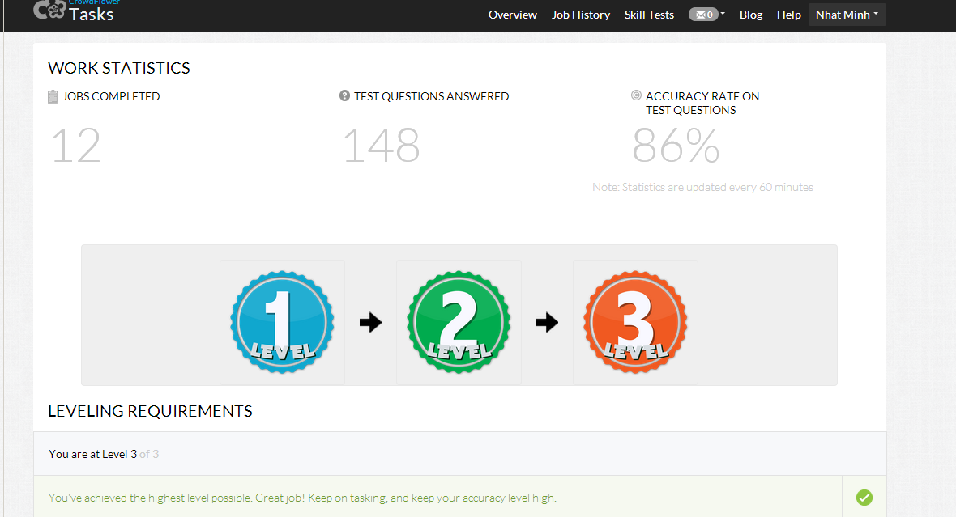This screenshot has width=956, height=517.
Task: Select the 148 test questions value
Action: [x=382, y=146]
